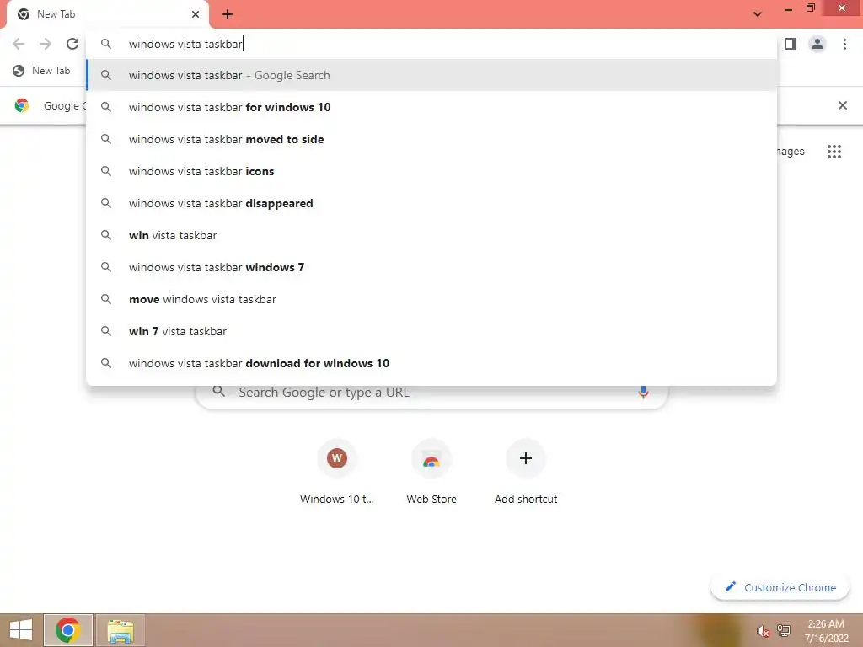Click the network tray icon
Screen dimensions: 863x647
coord(784,630)
